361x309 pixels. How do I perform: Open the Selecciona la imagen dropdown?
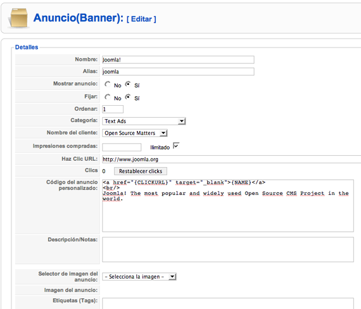(139, 277)
